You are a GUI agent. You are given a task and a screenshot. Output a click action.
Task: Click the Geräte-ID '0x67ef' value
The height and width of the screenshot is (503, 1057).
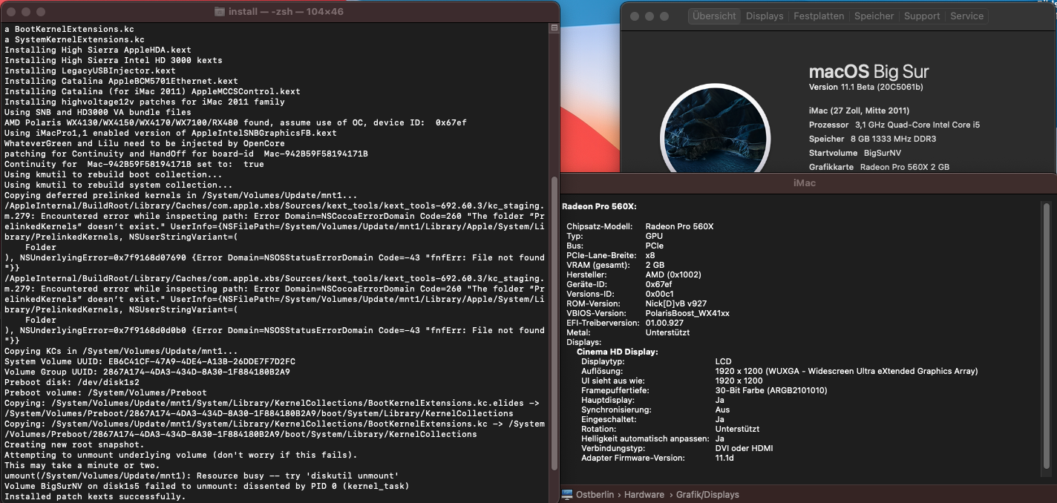[x=658, y=284]
